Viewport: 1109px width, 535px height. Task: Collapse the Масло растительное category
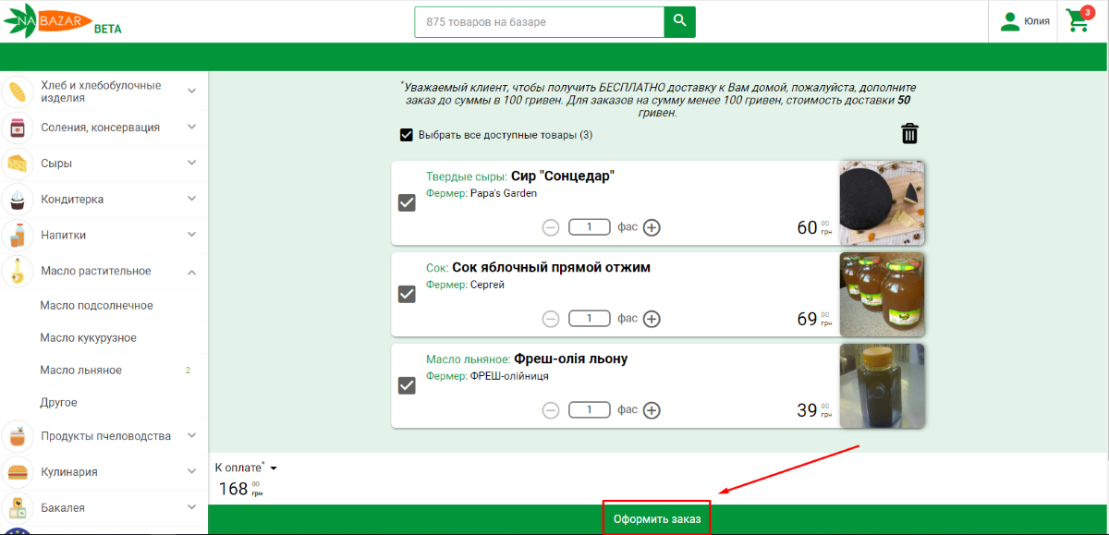191,272
